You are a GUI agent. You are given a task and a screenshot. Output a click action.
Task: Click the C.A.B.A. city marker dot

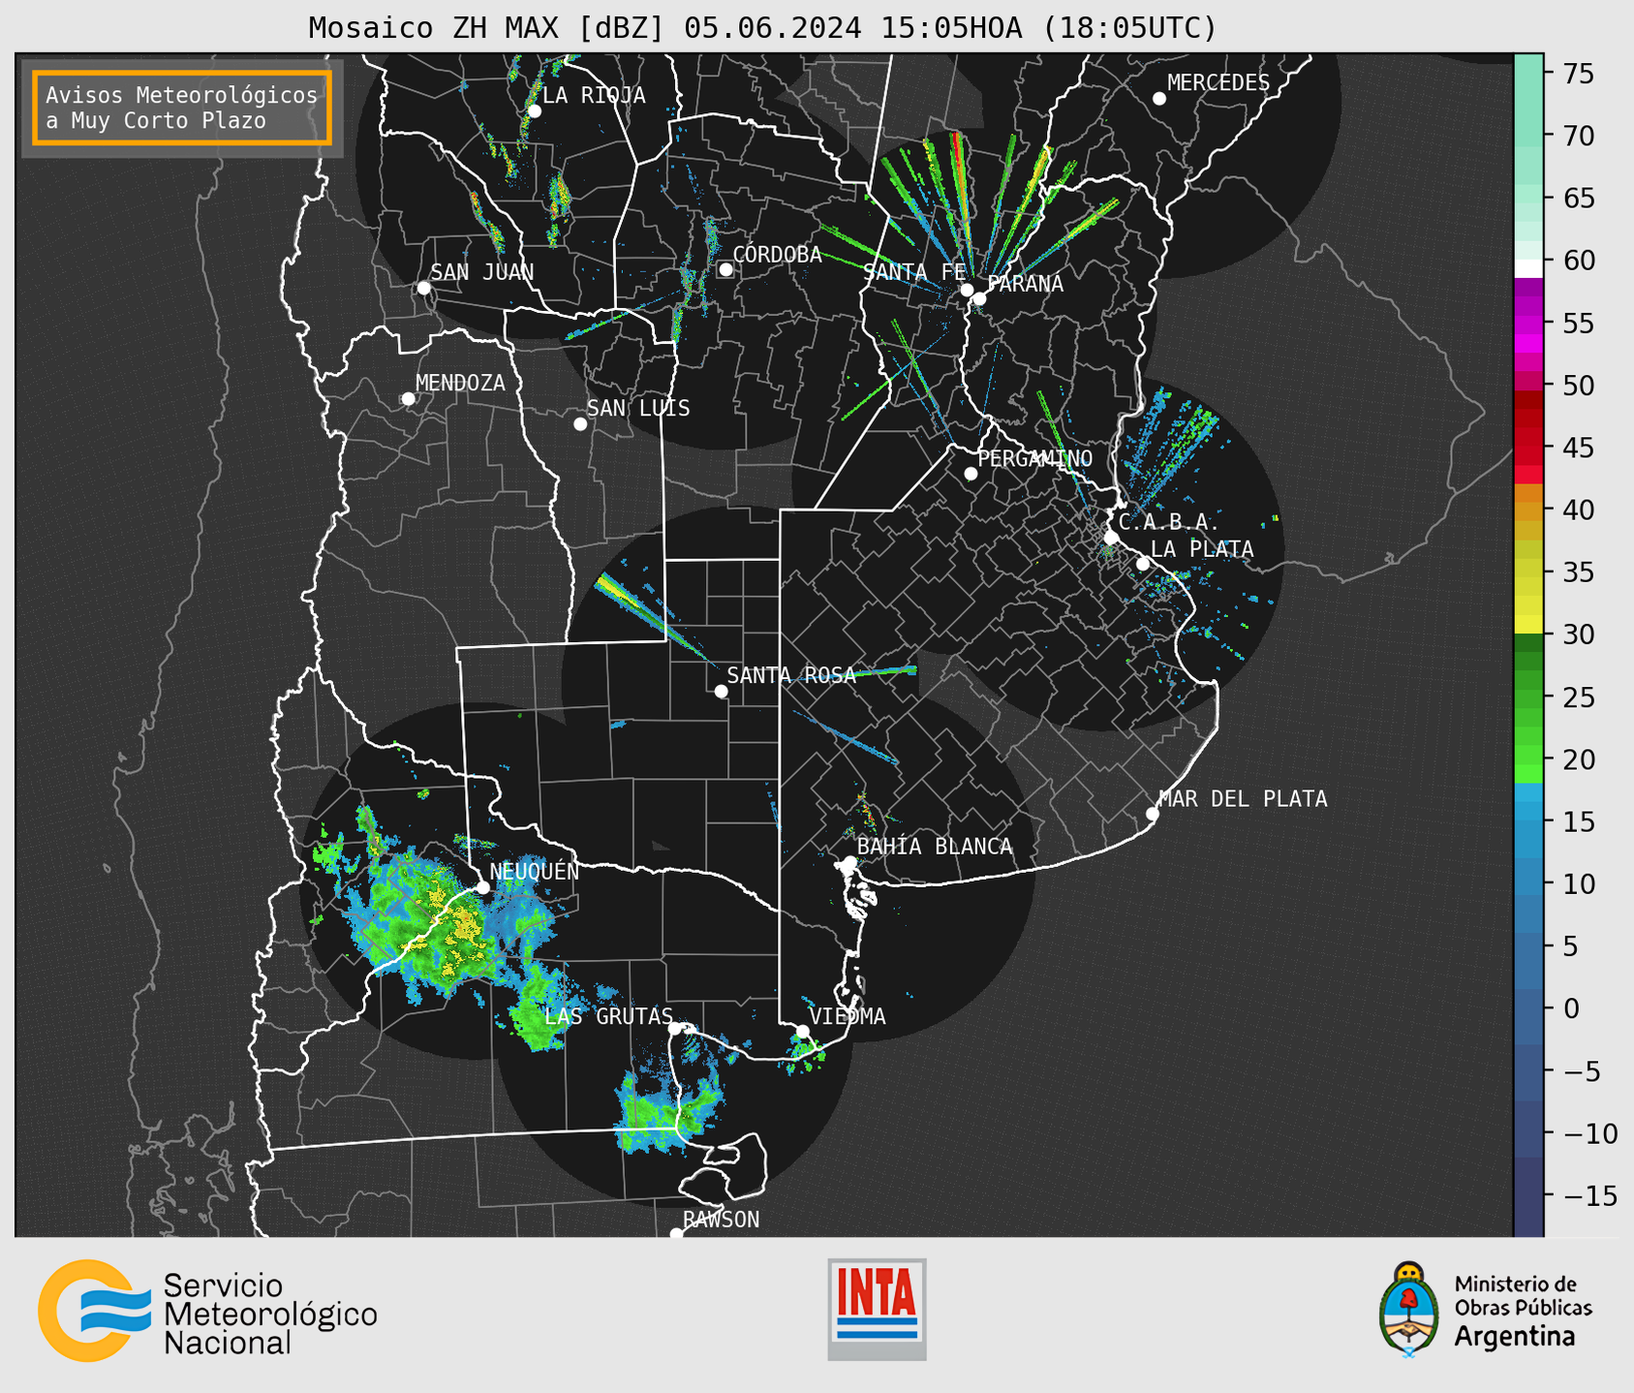[x=1111, y=538]
